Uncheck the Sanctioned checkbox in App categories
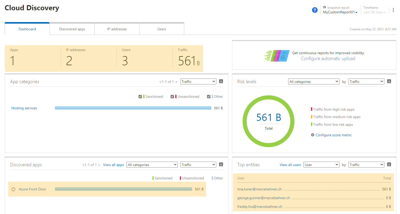The image size is (400, 214). pyautogui.click(x=140, y=97)
